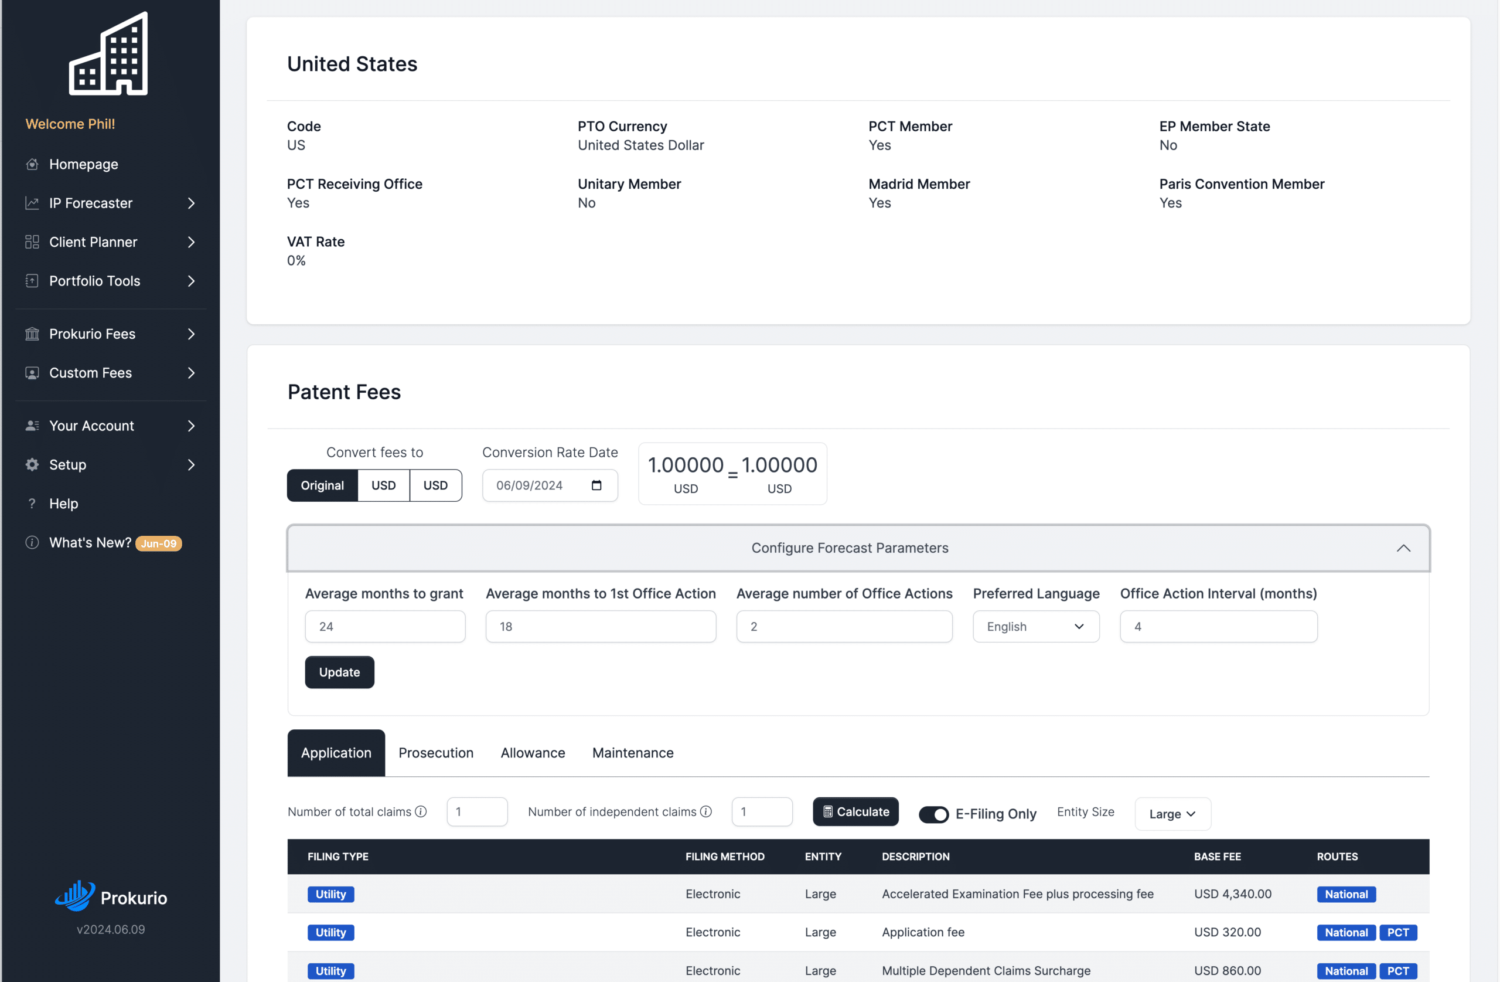This screenshot has height=982, width=1500.
Task: Click the IP Forecaster chart icon
Action: click(32, 203)
